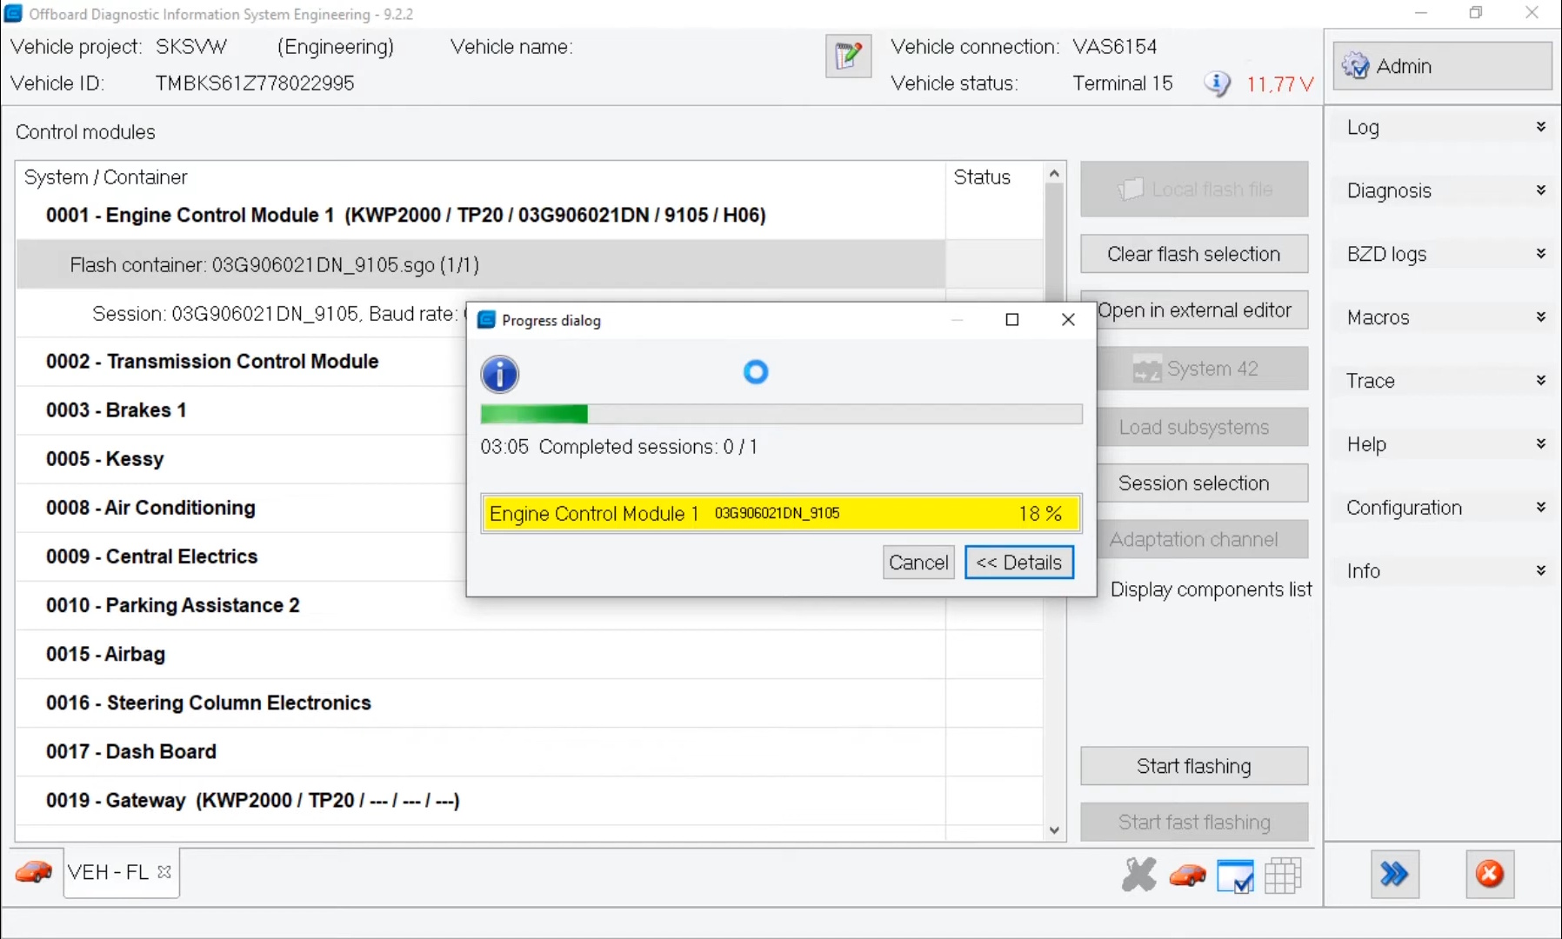This screenshot has height=939, width=1562.
Task: Collapse details using the Details button
Action: pyautogui.click(x=1019, y=562)
